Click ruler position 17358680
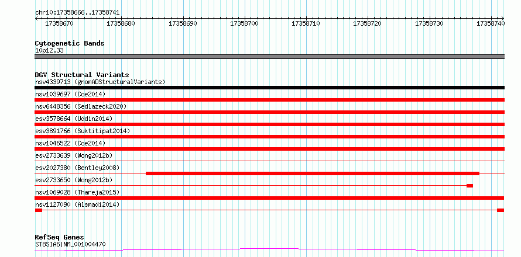Image resolution: width=521 pixels, height=257 pixels. 121,23
